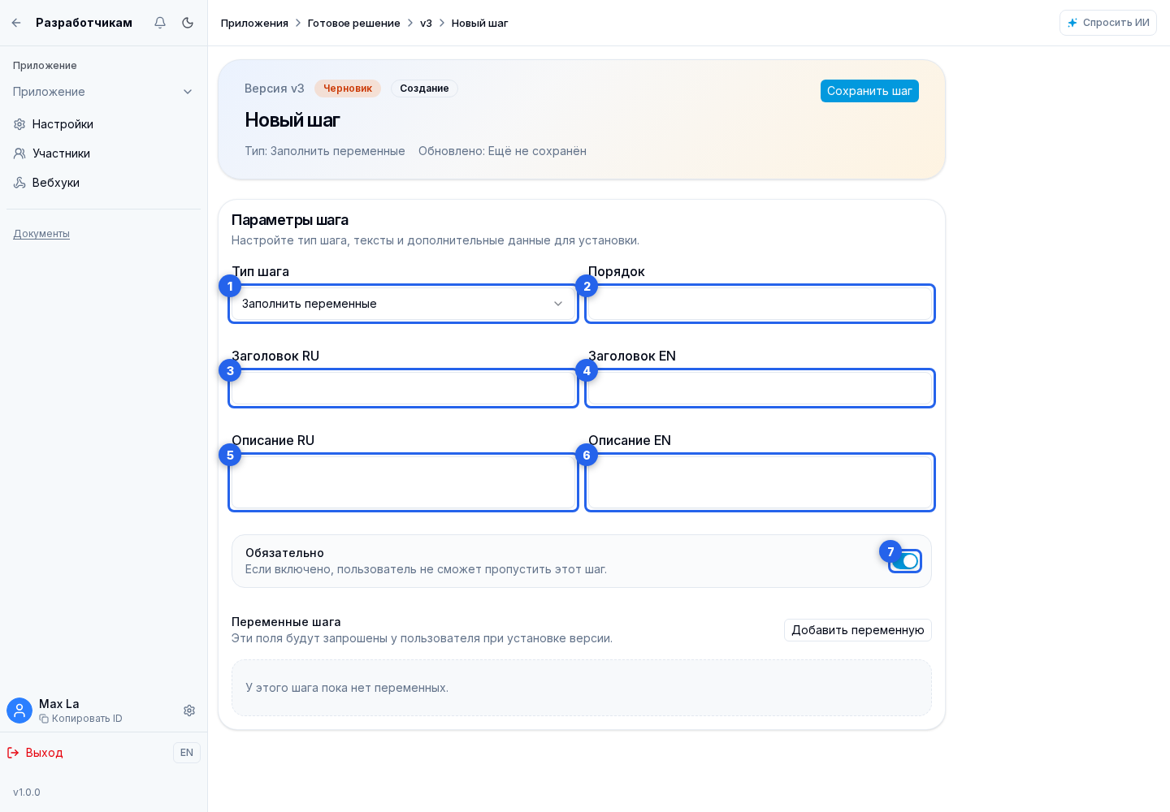1170x812 pixels.
Task: Switch language with EN button
Action: (x=187, y=753)
